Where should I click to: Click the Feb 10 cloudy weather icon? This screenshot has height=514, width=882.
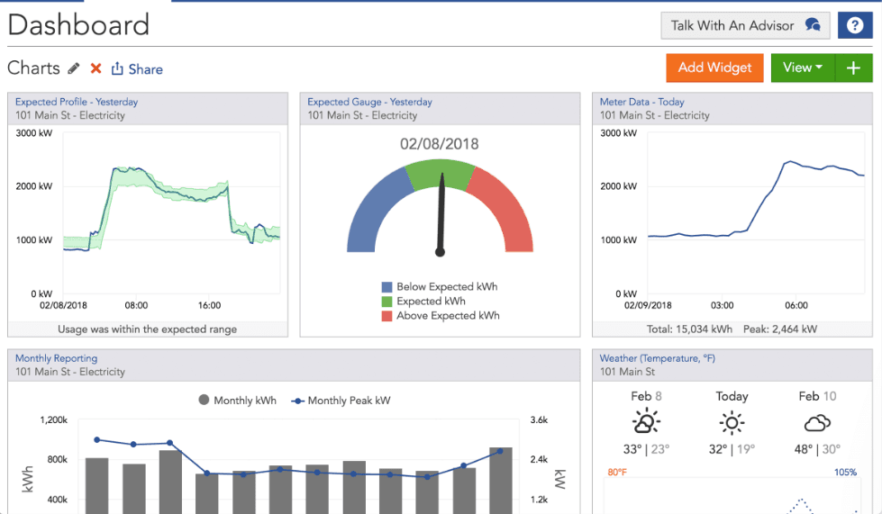point(817,423)
